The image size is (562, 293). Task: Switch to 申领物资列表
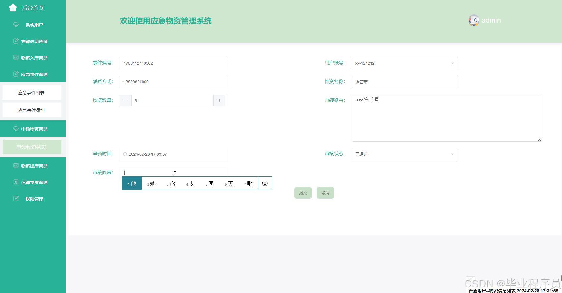coord(32,147)
